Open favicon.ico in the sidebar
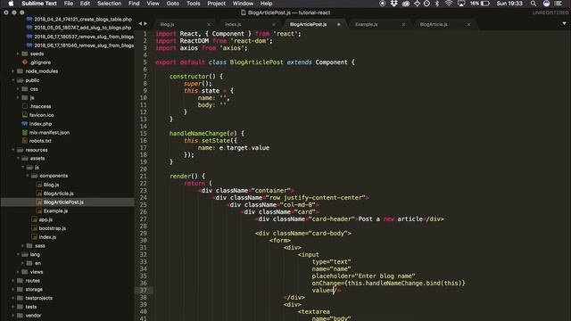Image resolution: width=571 pixels, height=321 pixels. click(x=42, y=115)
